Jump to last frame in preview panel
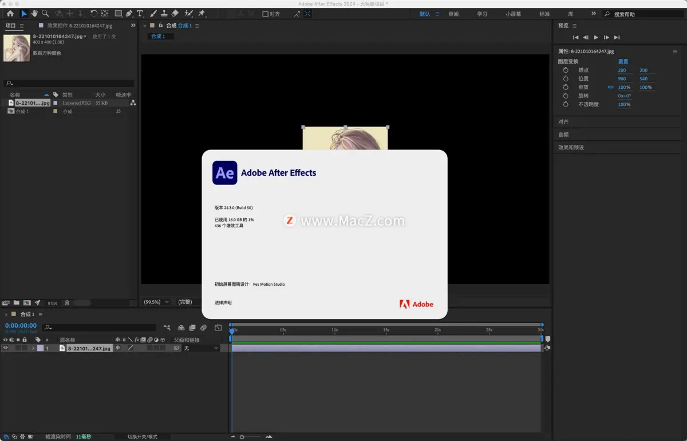 pos(617,37)
